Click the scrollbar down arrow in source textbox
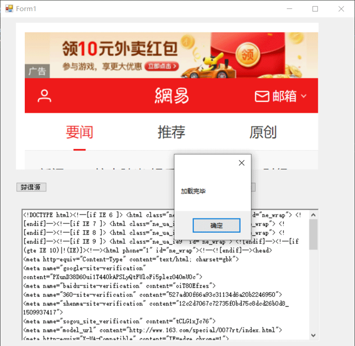 point(313,336)
